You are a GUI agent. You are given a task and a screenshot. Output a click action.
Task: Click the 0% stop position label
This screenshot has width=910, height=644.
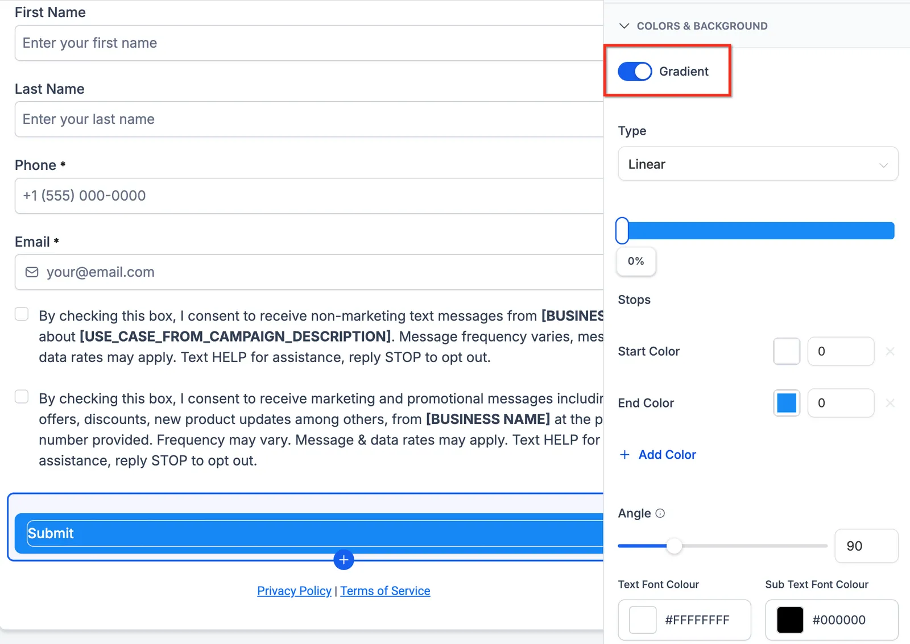pyautogui.click(x=636, y=261)
